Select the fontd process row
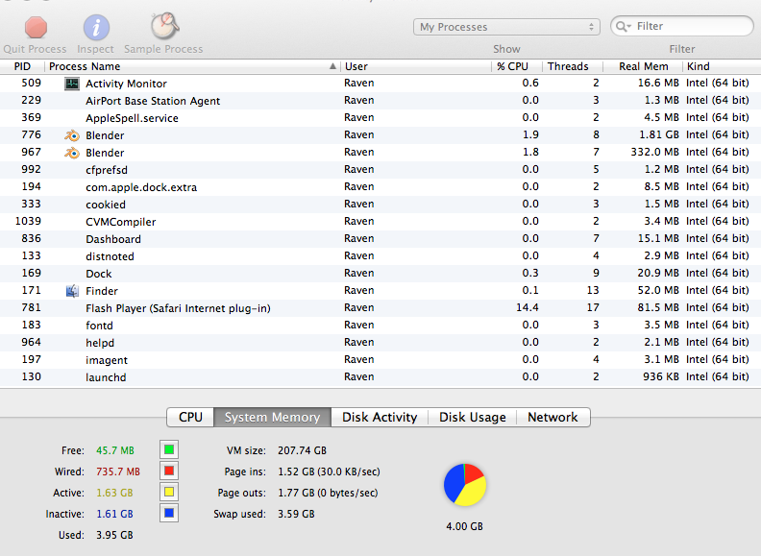Image resolution: width=761 pixels, height=556 pixels. coord(380,326)
